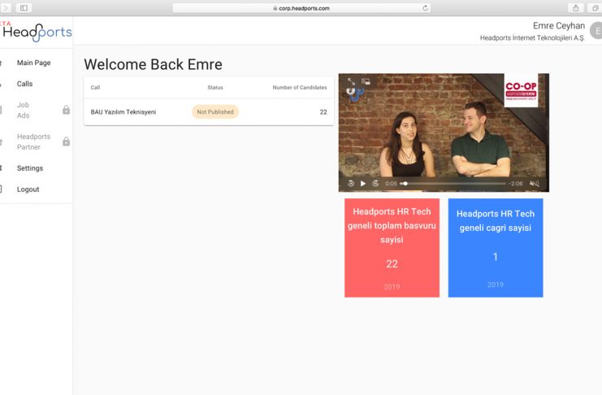Click the Emre Ceyhan user name
602x395 pixels.
[559, 26]
